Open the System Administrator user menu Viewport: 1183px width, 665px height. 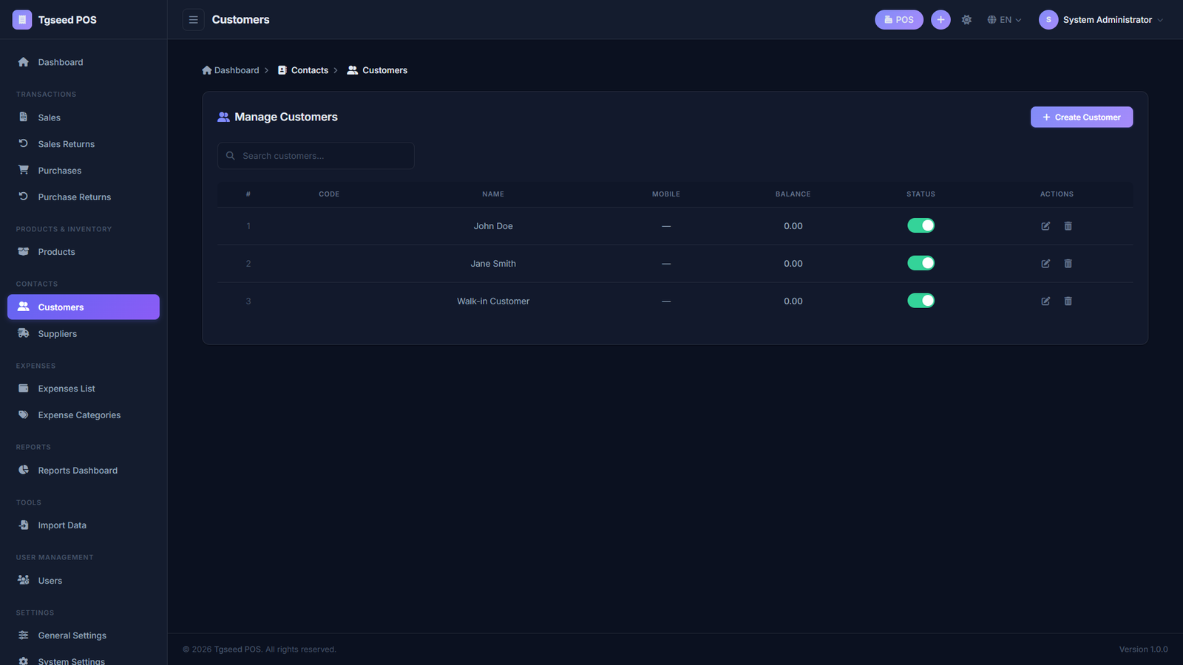(x=1101, y=20)
